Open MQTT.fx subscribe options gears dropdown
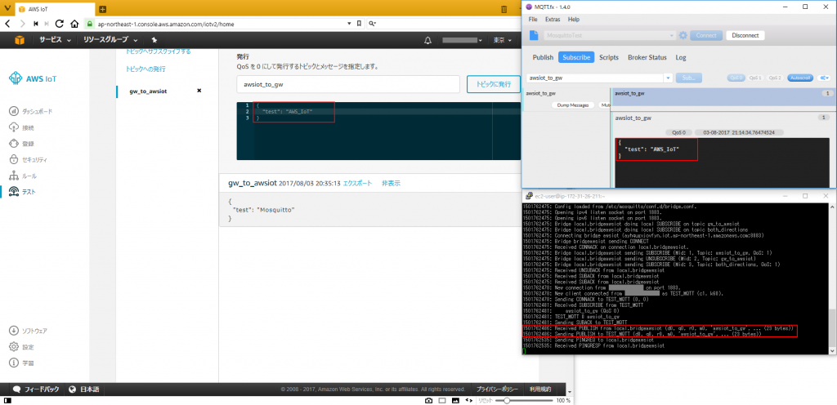Viewport: 837px width, 405px height. [x=824, y=78]
